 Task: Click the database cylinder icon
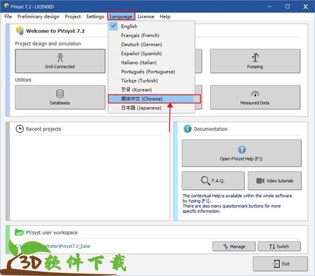coord(60,94)
